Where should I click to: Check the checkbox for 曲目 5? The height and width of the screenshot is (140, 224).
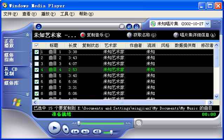coord(36,76)
